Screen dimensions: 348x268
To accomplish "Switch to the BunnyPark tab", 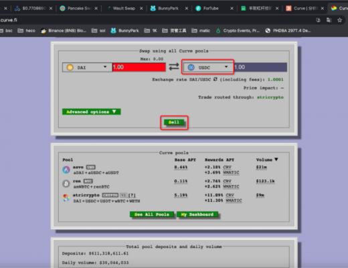I will [168, 8].
